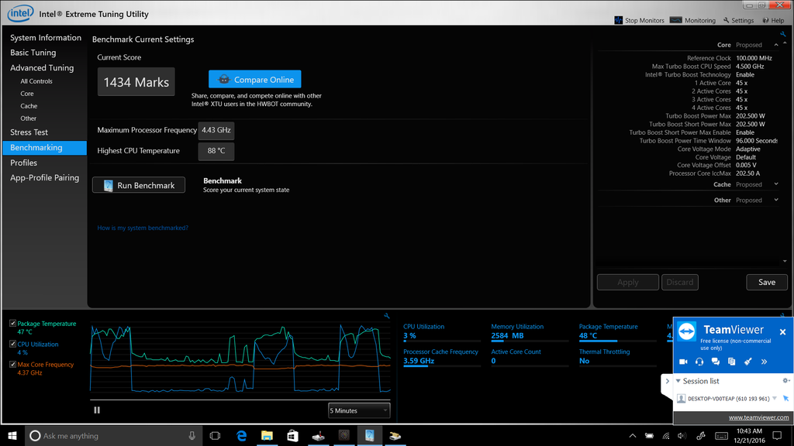Open the www.teamviewer.com link

click(x=758, y=417)
